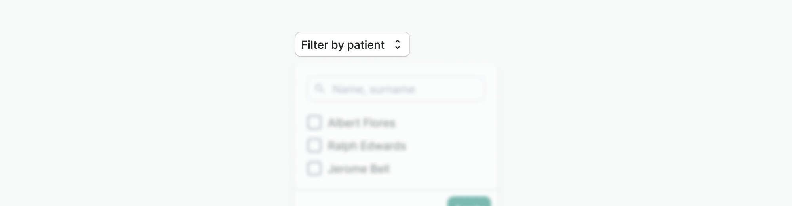792x206 pixels.
Task: Click the placeholder text "Name, surname"
Action: point(373,89)
